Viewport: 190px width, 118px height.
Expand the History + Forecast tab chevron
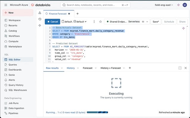coord(124,68)
